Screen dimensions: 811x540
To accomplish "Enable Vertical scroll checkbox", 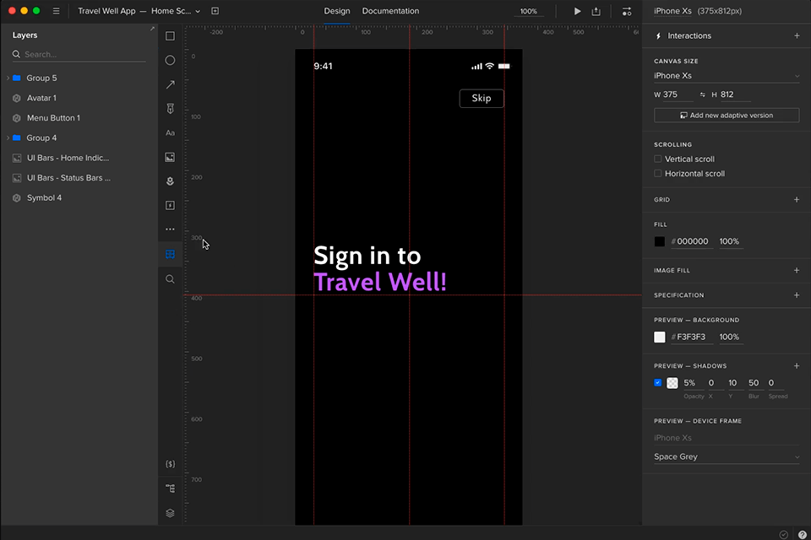I will point(658,159).
